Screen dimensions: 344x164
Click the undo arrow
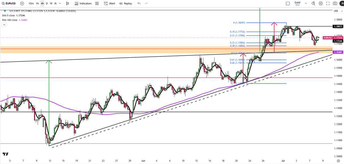(139, 3)
